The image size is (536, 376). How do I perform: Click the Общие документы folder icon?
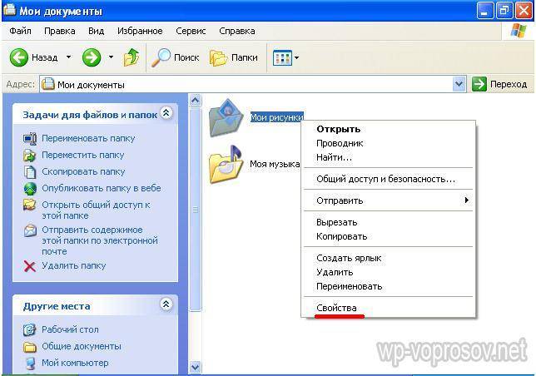(30, 347)
